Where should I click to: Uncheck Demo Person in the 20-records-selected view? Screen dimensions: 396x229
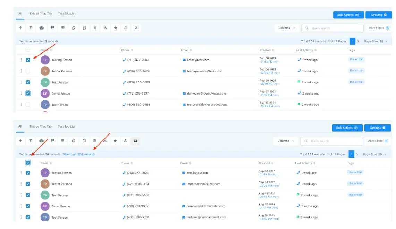[x=28, y=206]
